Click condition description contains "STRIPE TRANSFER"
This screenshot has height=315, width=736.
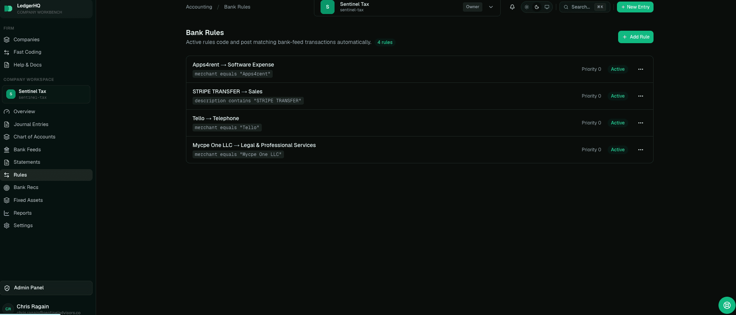click(248, 101)
